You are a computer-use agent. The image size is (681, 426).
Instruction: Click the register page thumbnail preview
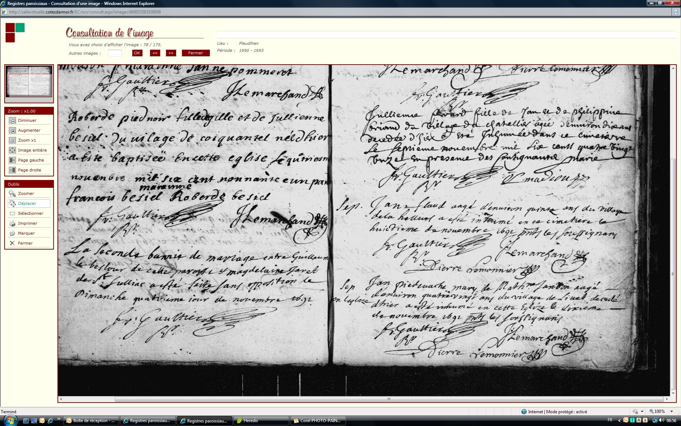tap(29, 82)
